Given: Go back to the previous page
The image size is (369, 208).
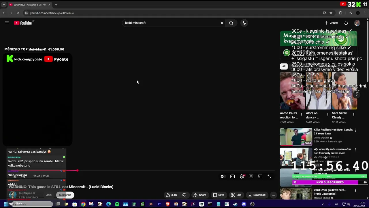Looking at the screenshot, I should [x=4, y=13].
